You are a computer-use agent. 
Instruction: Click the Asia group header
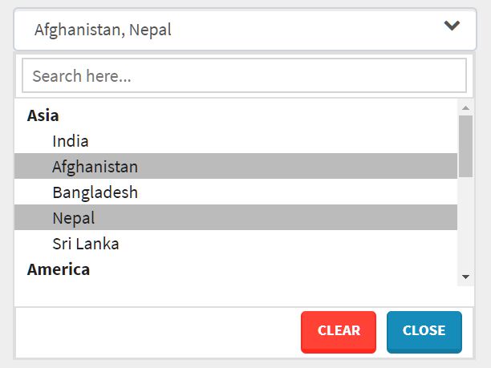click(43, 115)
